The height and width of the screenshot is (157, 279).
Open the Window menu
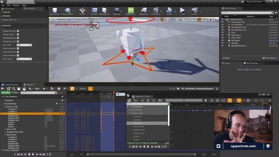pyautogui.click(x=16, y=5)
